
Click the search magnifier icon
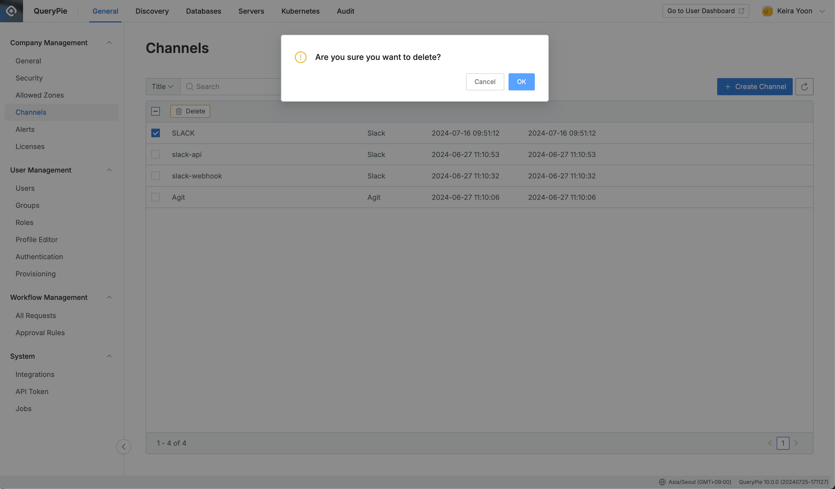[190, 86]
